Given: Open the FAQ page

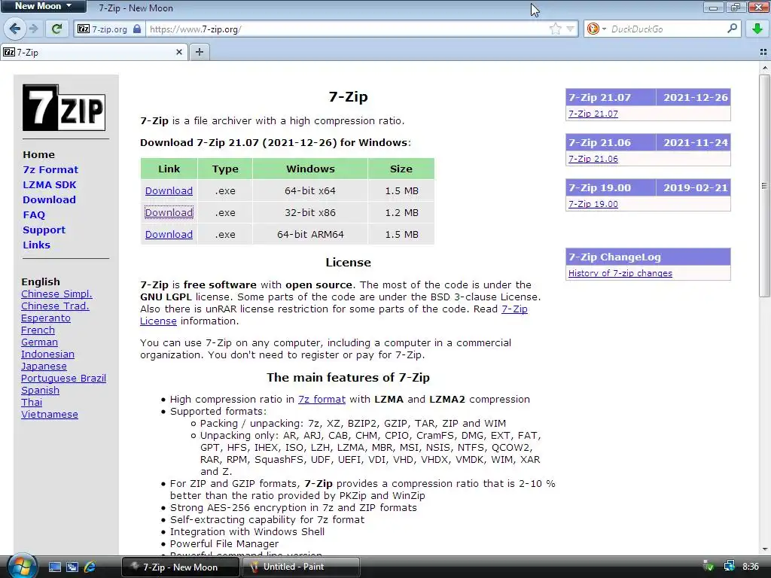Looking at the screenshot, I should click(34, 214).
